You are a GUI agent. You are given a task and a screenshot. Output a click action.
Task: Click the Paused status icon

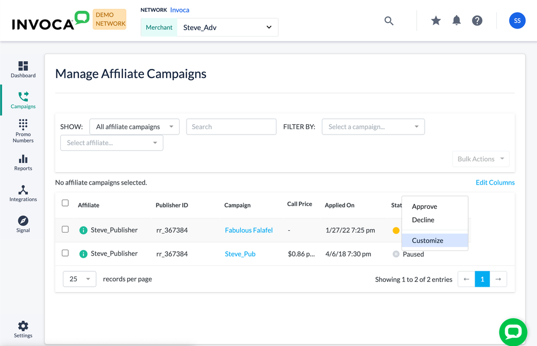click(396, 254)
